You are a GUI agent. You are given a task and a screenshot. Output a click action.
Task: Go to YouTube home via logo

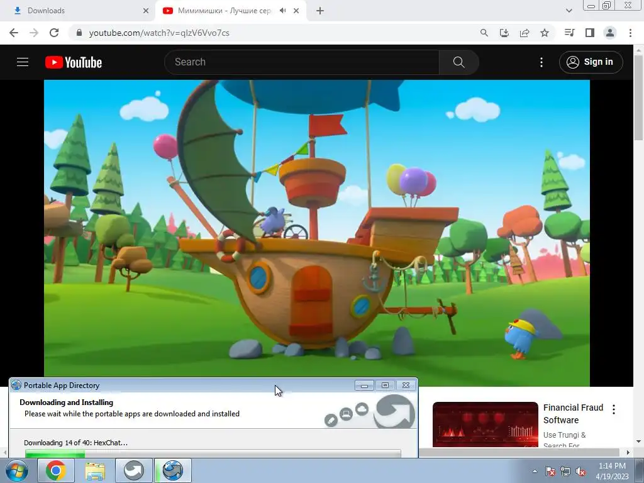[74, 62]
